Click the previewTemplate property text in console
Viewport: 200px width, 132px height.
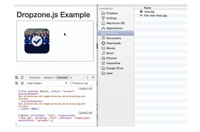(32, 101)
